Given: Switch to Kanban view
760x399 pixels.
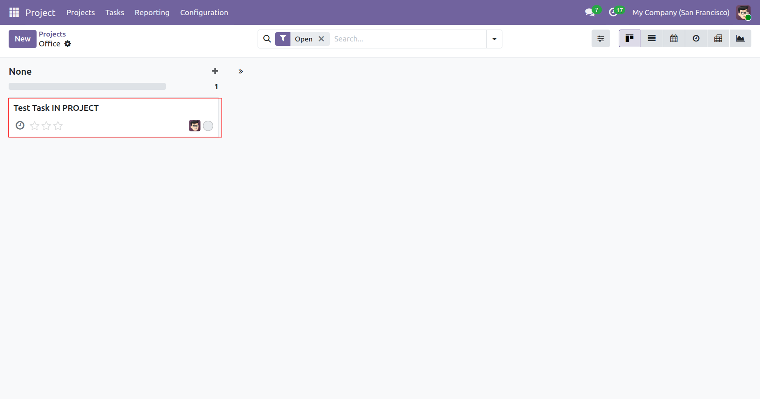Looking at the screenshot, I should [x=629, y=39].
